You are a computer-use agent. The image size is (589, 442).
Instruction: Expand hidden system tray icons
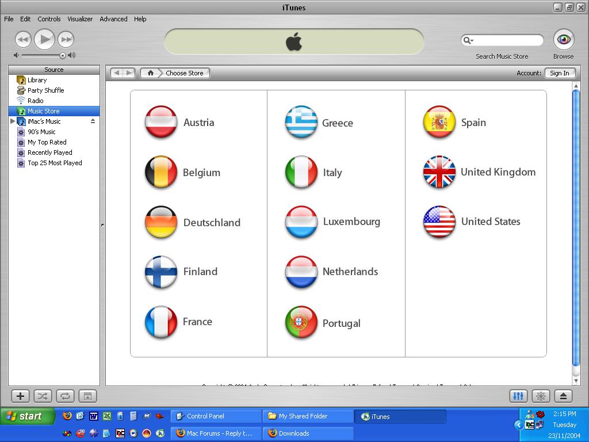[519, 425]
